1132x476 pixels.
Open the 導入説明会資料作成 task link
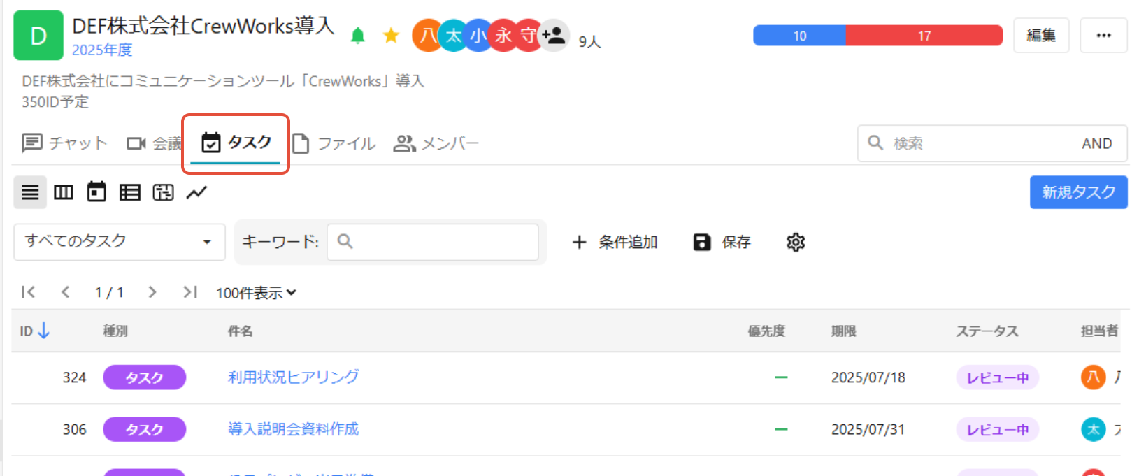coord(294,428)
